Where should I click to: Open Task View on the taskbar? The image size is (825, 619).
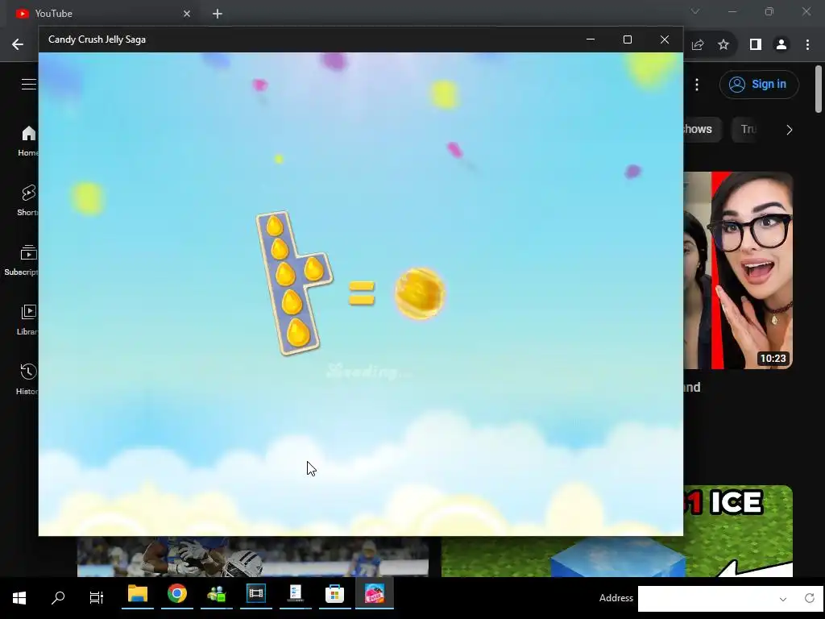[97, 598]
